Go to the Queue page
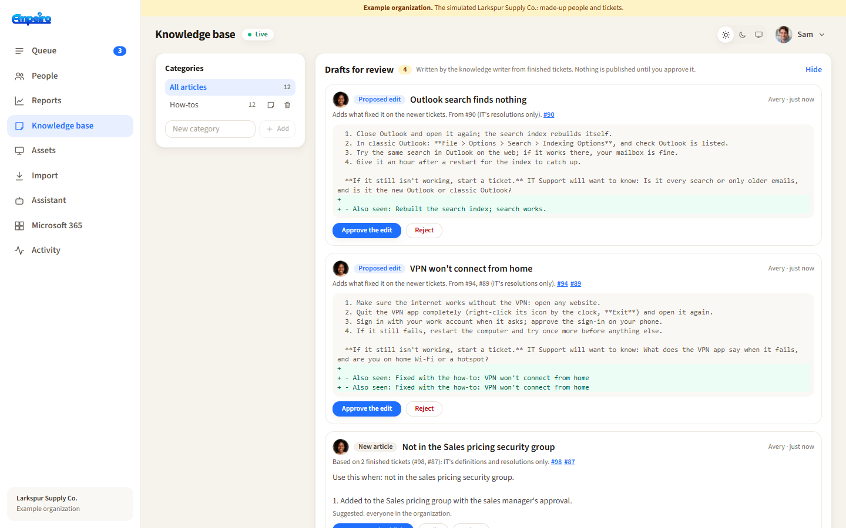 [70, 51]
